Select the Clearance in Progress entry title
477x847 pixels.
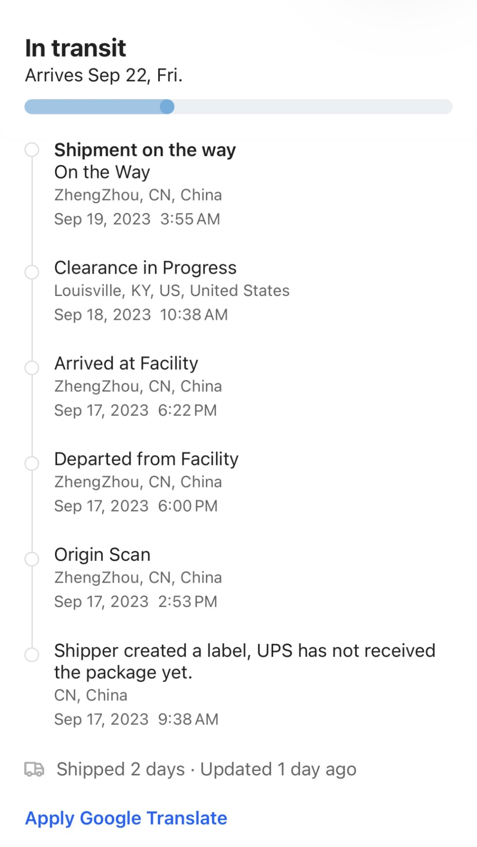tap(145, 268)
